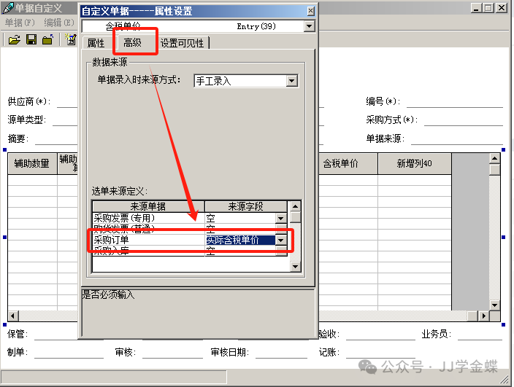The height and width of the screenshot is (387, 514).
Task: Open the 单据录入时来源方式 dropdown
Action: pyautogui.click(x=292, y=81)
